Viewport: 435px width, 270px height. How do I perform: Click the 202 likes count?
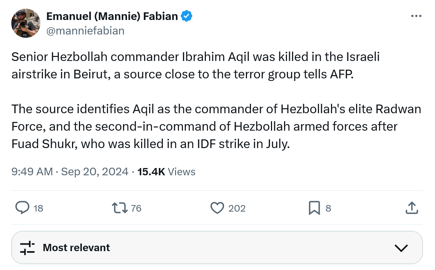tap(237, 208)
